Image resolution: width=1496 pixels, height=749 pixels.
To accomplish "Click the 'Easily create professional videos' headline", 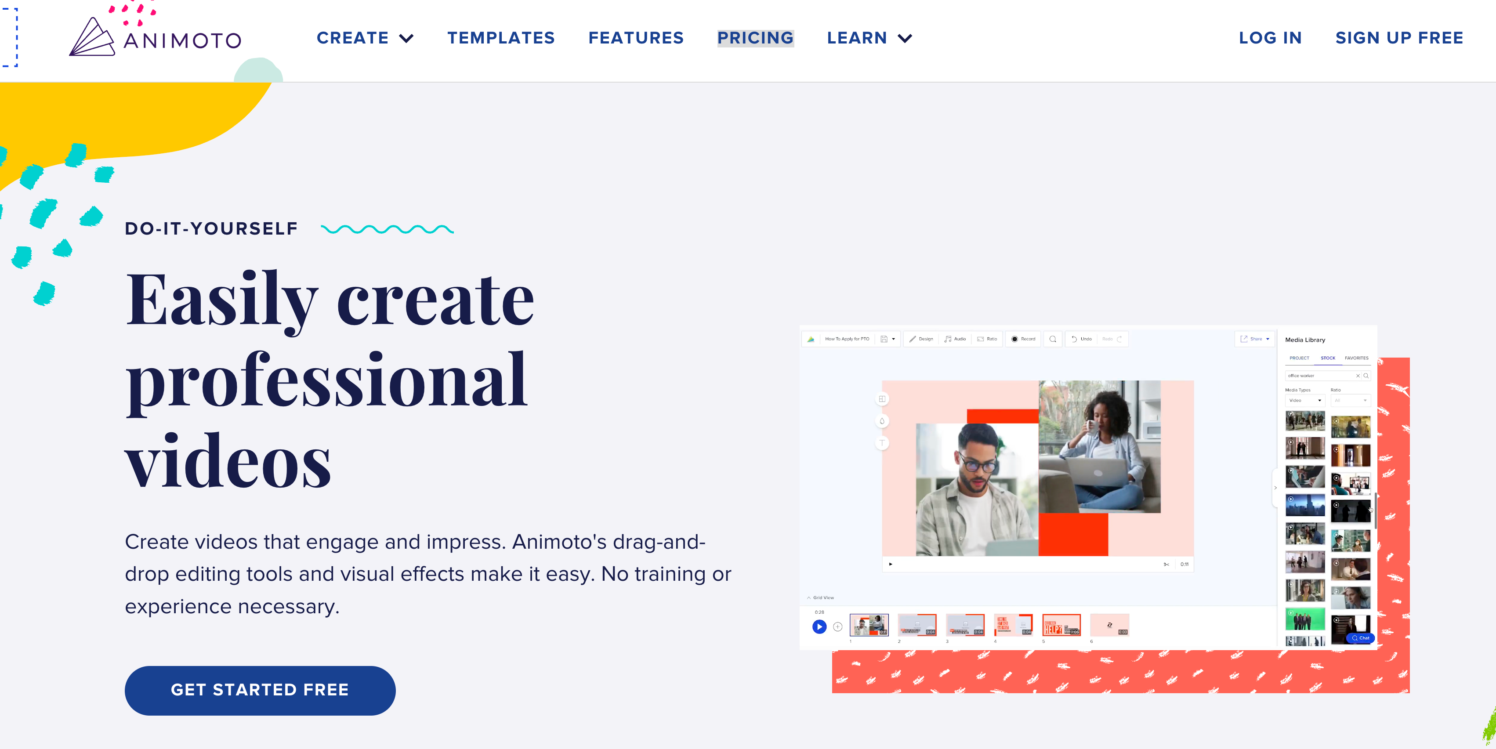I will [x=329, y=379].
